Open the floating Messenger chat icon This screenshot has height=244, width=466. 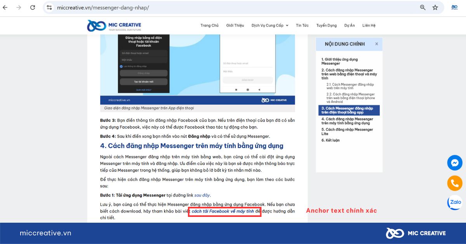[x=455, y=163]
